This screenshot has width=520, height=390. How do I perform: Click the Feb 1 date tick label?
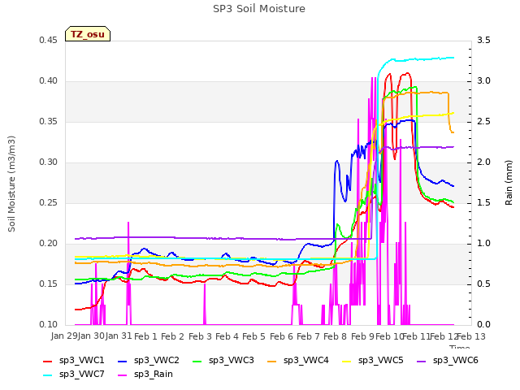[x=145, y=336]
